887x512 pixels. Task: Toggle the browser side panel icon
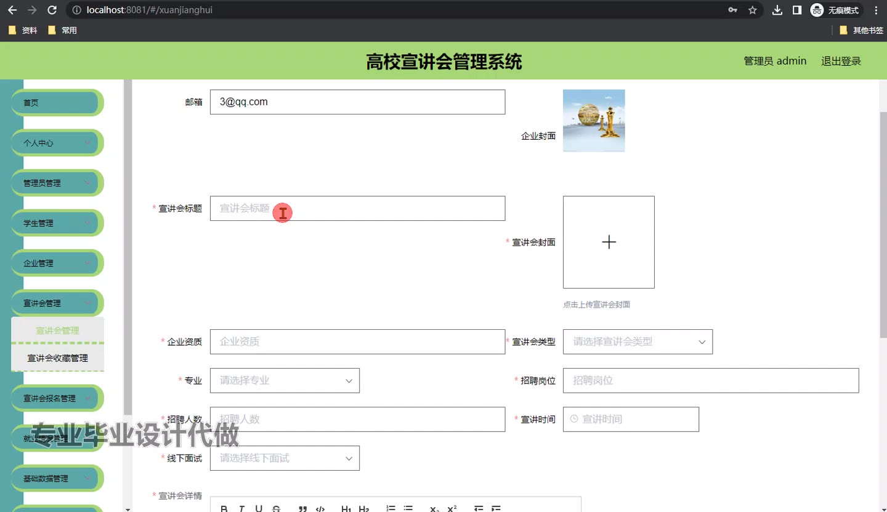(797, 10)
